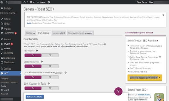
Task: Click the Comment bubble sidebar icon
Action: click(2, 33)
